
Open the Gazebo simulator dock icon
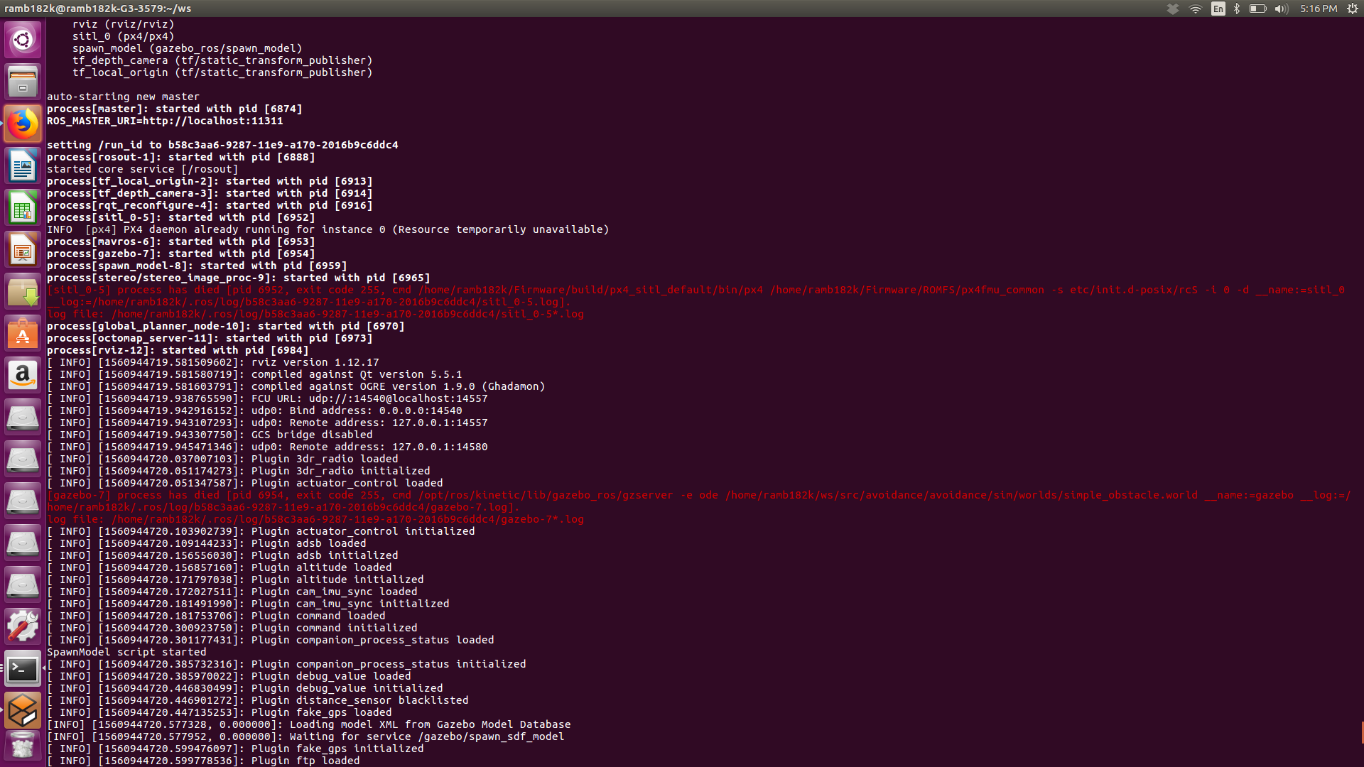(23, 710)
